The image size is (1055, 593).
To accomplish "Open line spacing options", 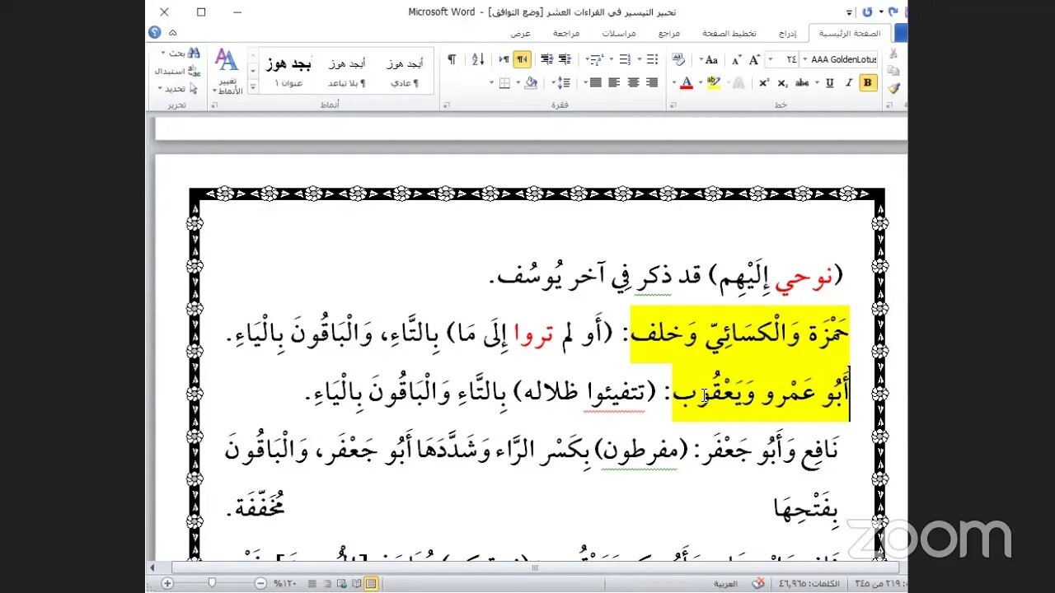I will 563,82.
